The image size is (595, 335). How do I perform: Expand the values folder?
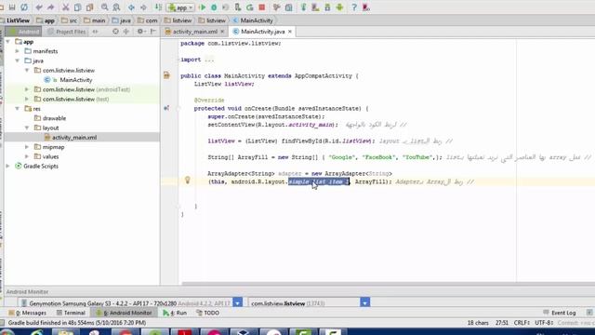(x=27, y=156)
